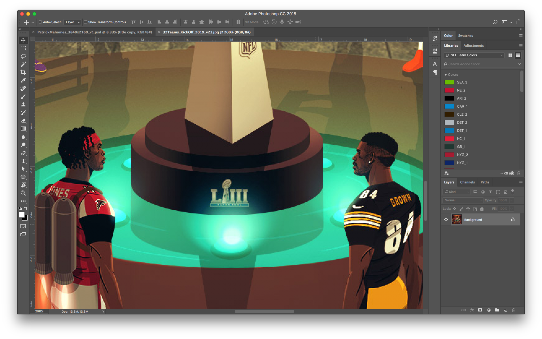Select the Zoom tool

coord(23,193)
